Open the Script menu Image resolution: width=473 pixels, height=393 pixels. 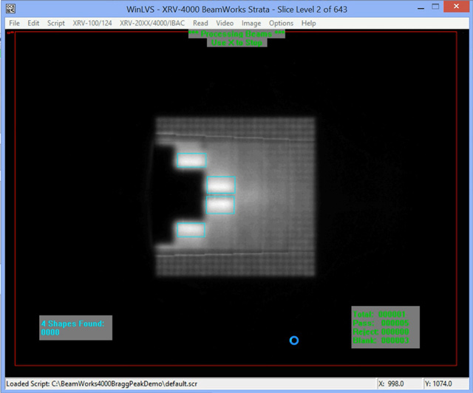[x=56, y=23]
